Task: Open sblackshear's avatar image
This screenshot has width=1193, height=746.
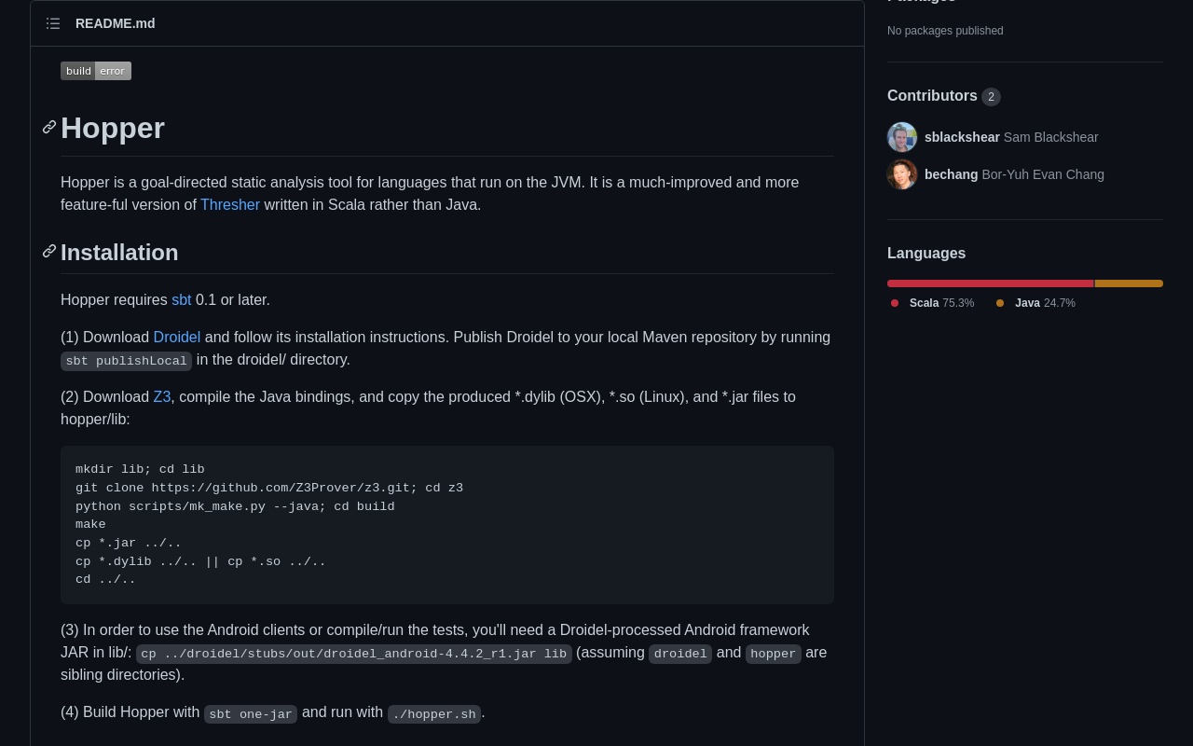Action: point(902,137)
